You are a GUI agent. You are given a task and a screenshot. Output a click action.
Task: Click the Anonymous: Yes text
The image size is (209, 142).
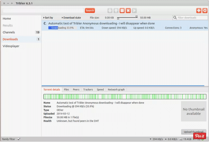(198, 28)
